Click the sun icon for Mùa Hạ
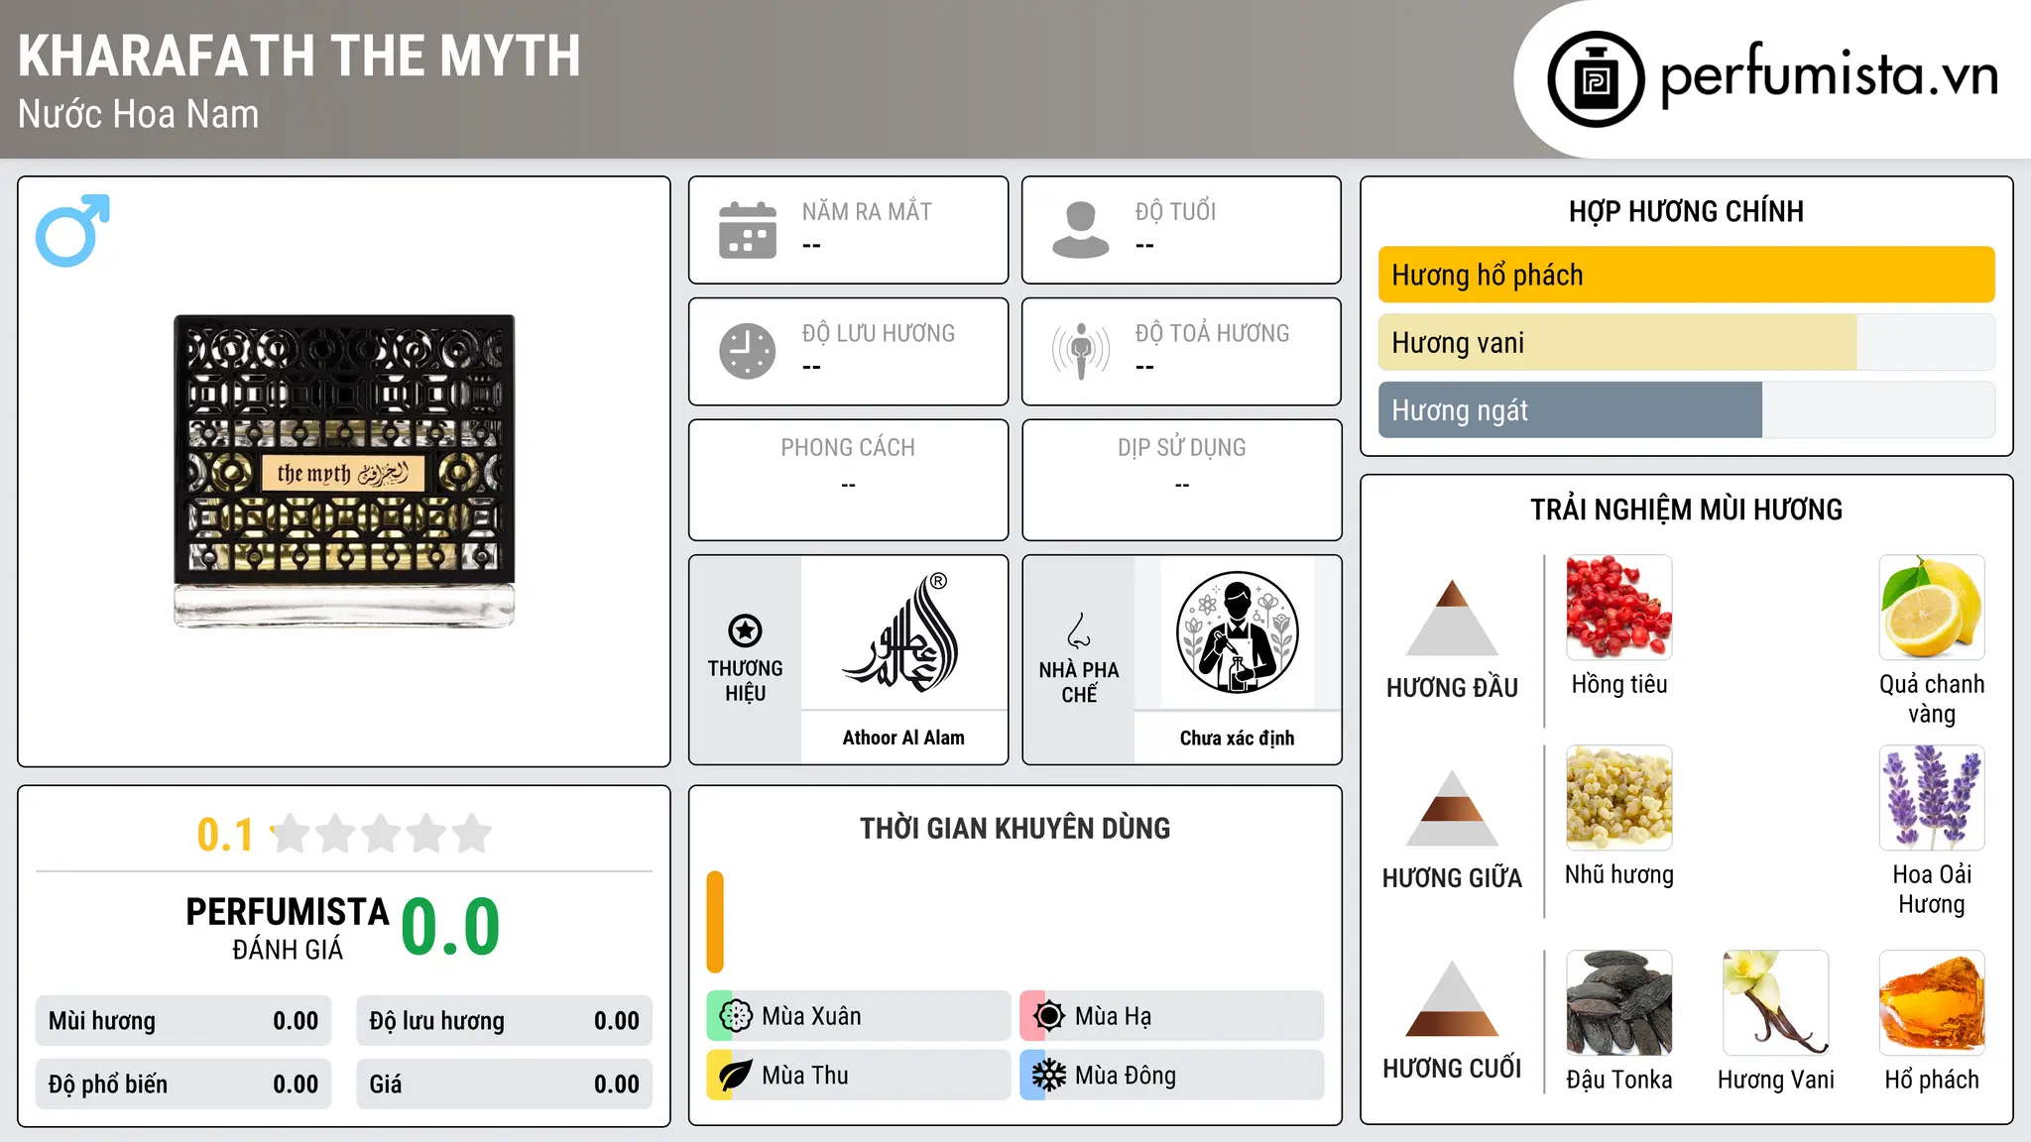This screenshot has width=2031, height=1142. (x=1048, y=1016)
